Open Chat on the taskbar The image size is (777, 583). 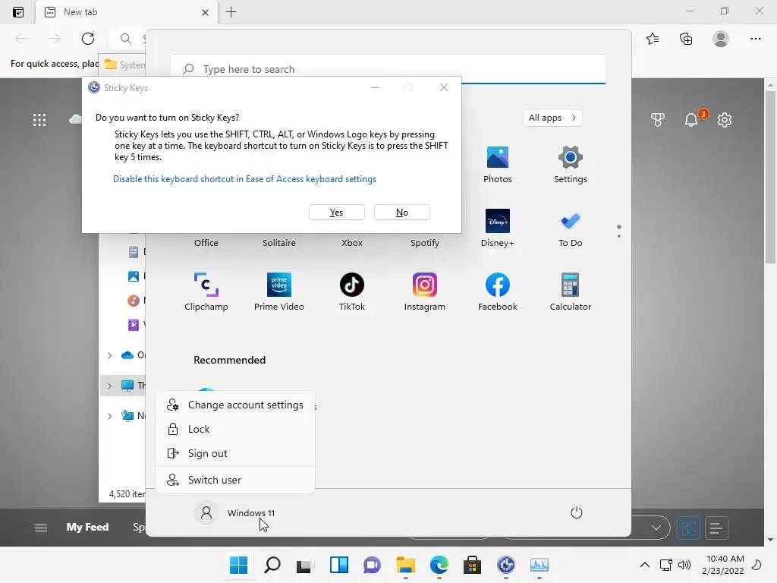coord(372,565)
